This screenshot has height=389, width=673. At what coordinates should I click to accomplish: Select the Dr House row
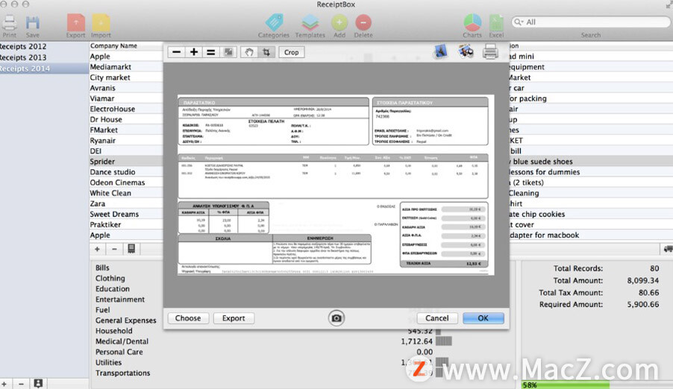click(x=126, y=120)
